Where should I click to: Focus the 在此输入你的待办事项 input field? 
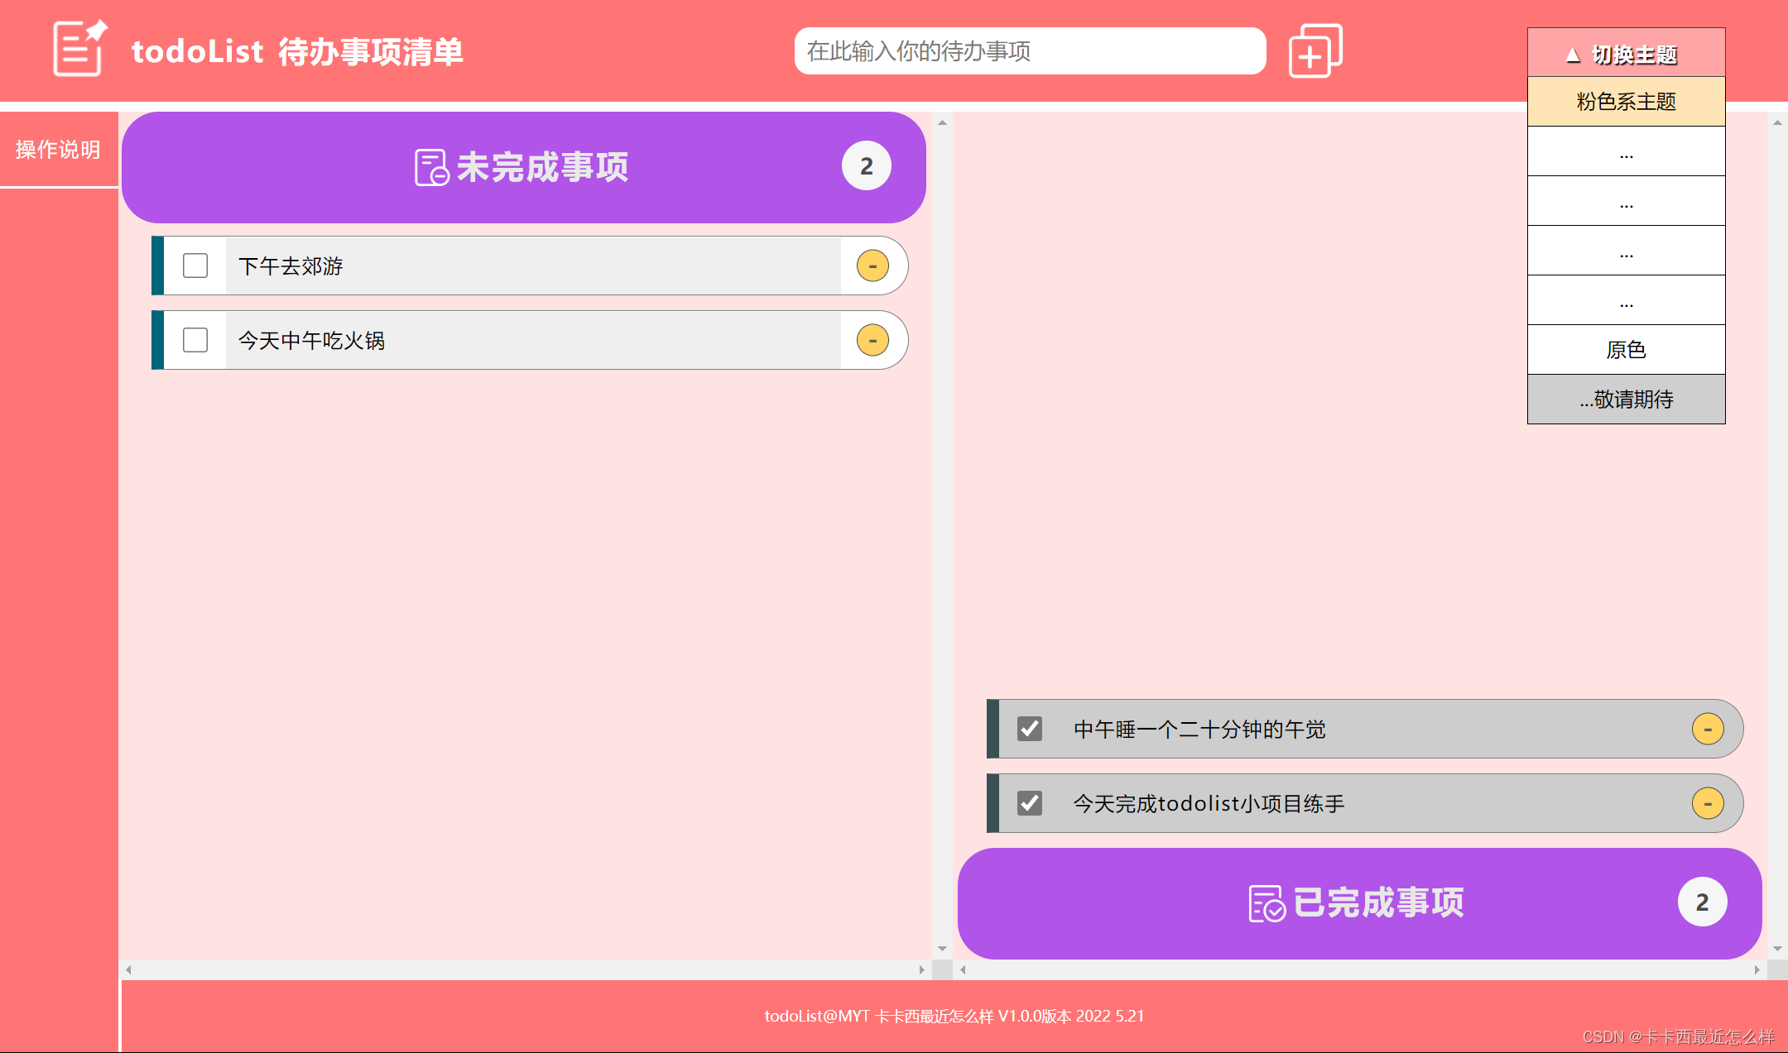(x=1030, y=51)
